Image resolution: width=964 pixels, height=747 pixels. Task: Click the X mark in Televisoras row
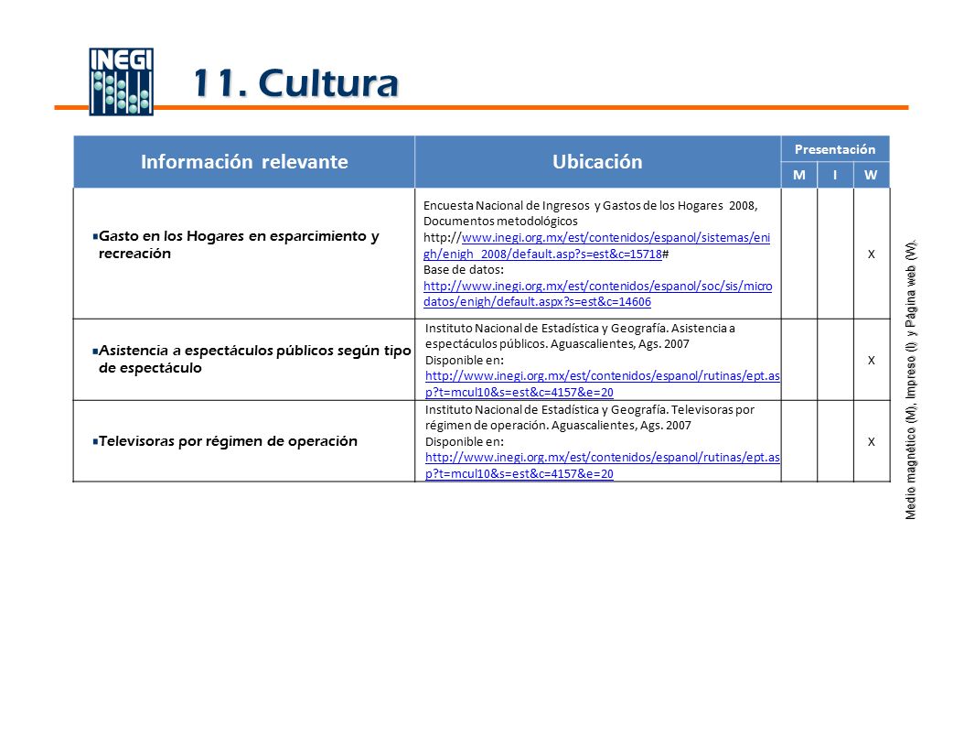click(871, 441)
